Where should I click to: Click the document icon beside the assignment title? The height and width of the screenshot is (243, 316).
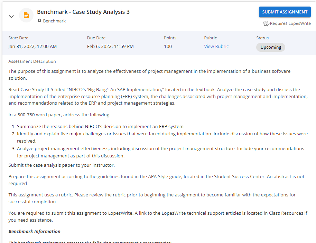[26, 15]
